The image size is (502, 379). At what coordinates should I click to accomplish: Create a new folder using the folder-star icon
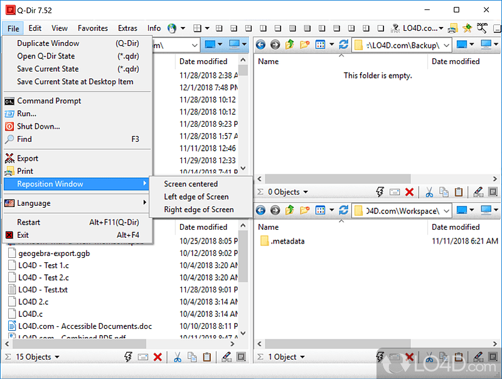tap(306, 45)
